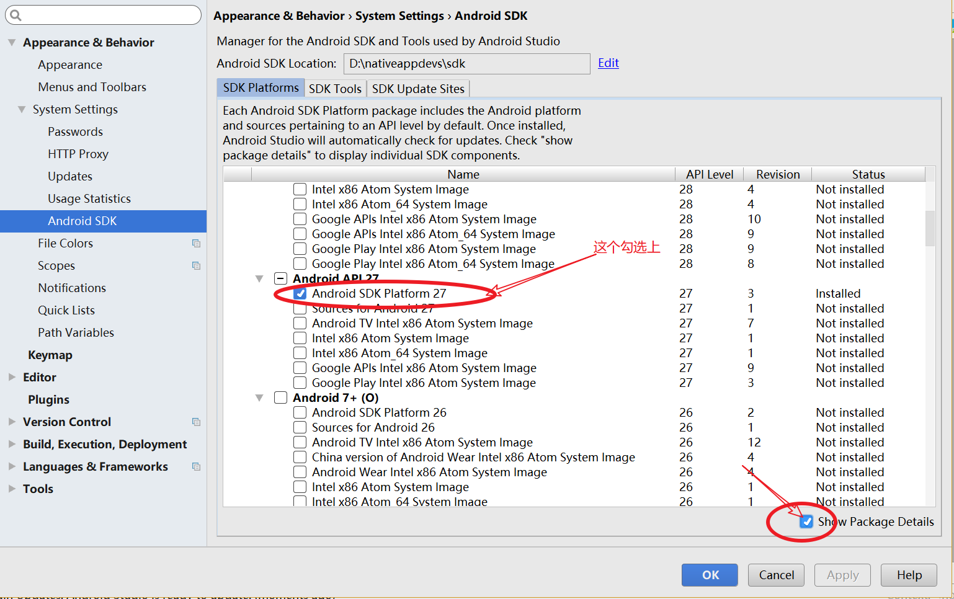This screenshot has height=599, width=954.
Task: Click Android SDK Location path field
Action: 466,63
